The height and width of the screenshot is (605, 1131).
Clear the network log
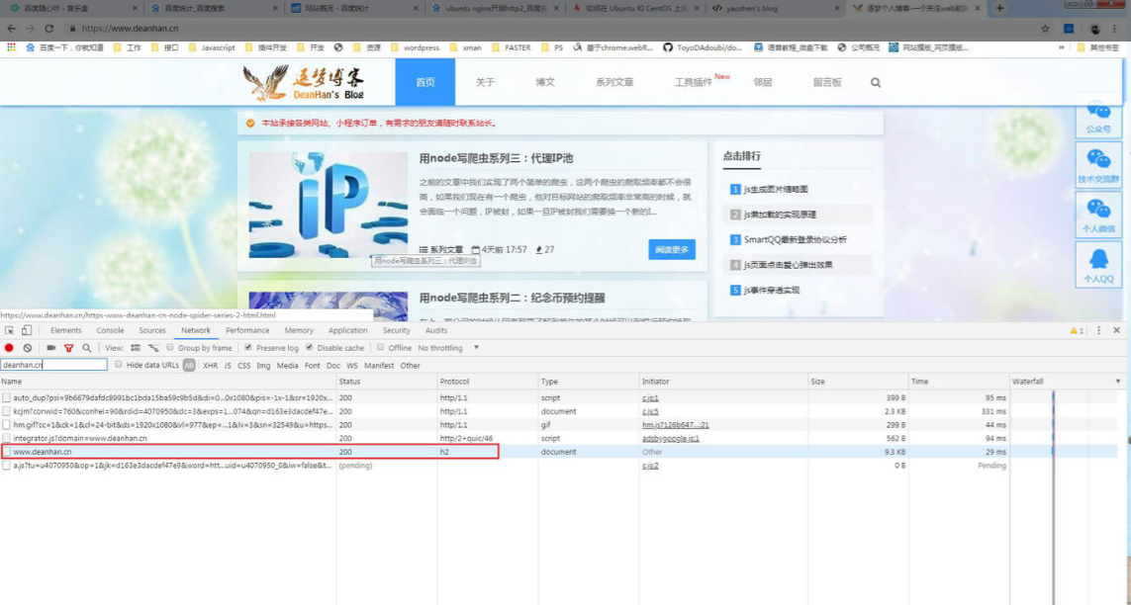(x=28, y=348)
